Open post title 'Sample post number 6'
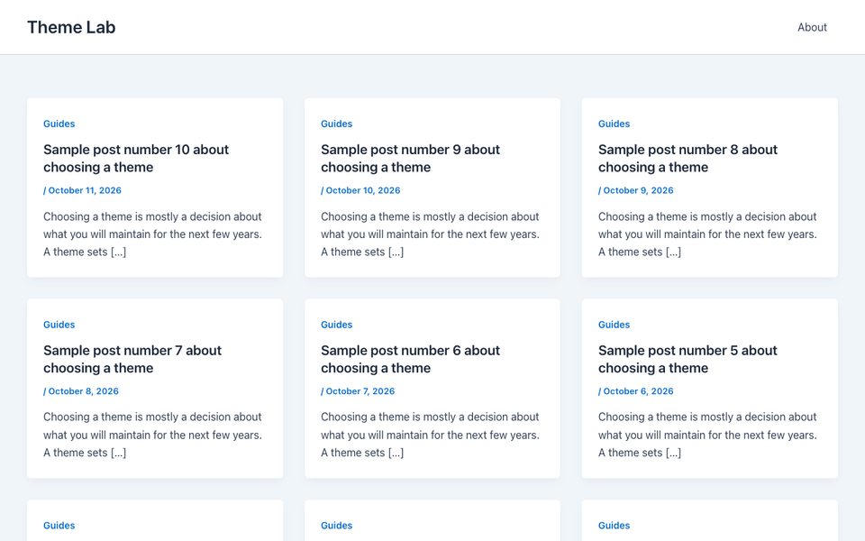 (411, 360)
